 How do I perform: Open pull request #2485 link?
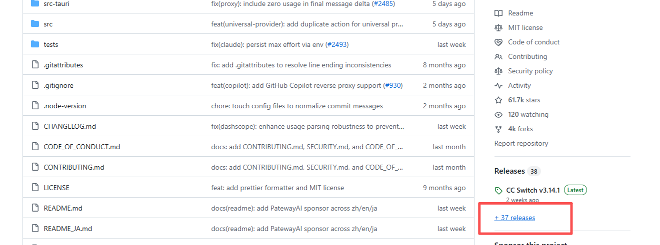pos(383,3)
